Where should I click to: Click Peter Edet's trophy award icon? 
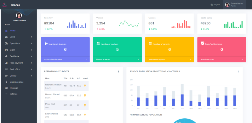(x=85, y=105)
